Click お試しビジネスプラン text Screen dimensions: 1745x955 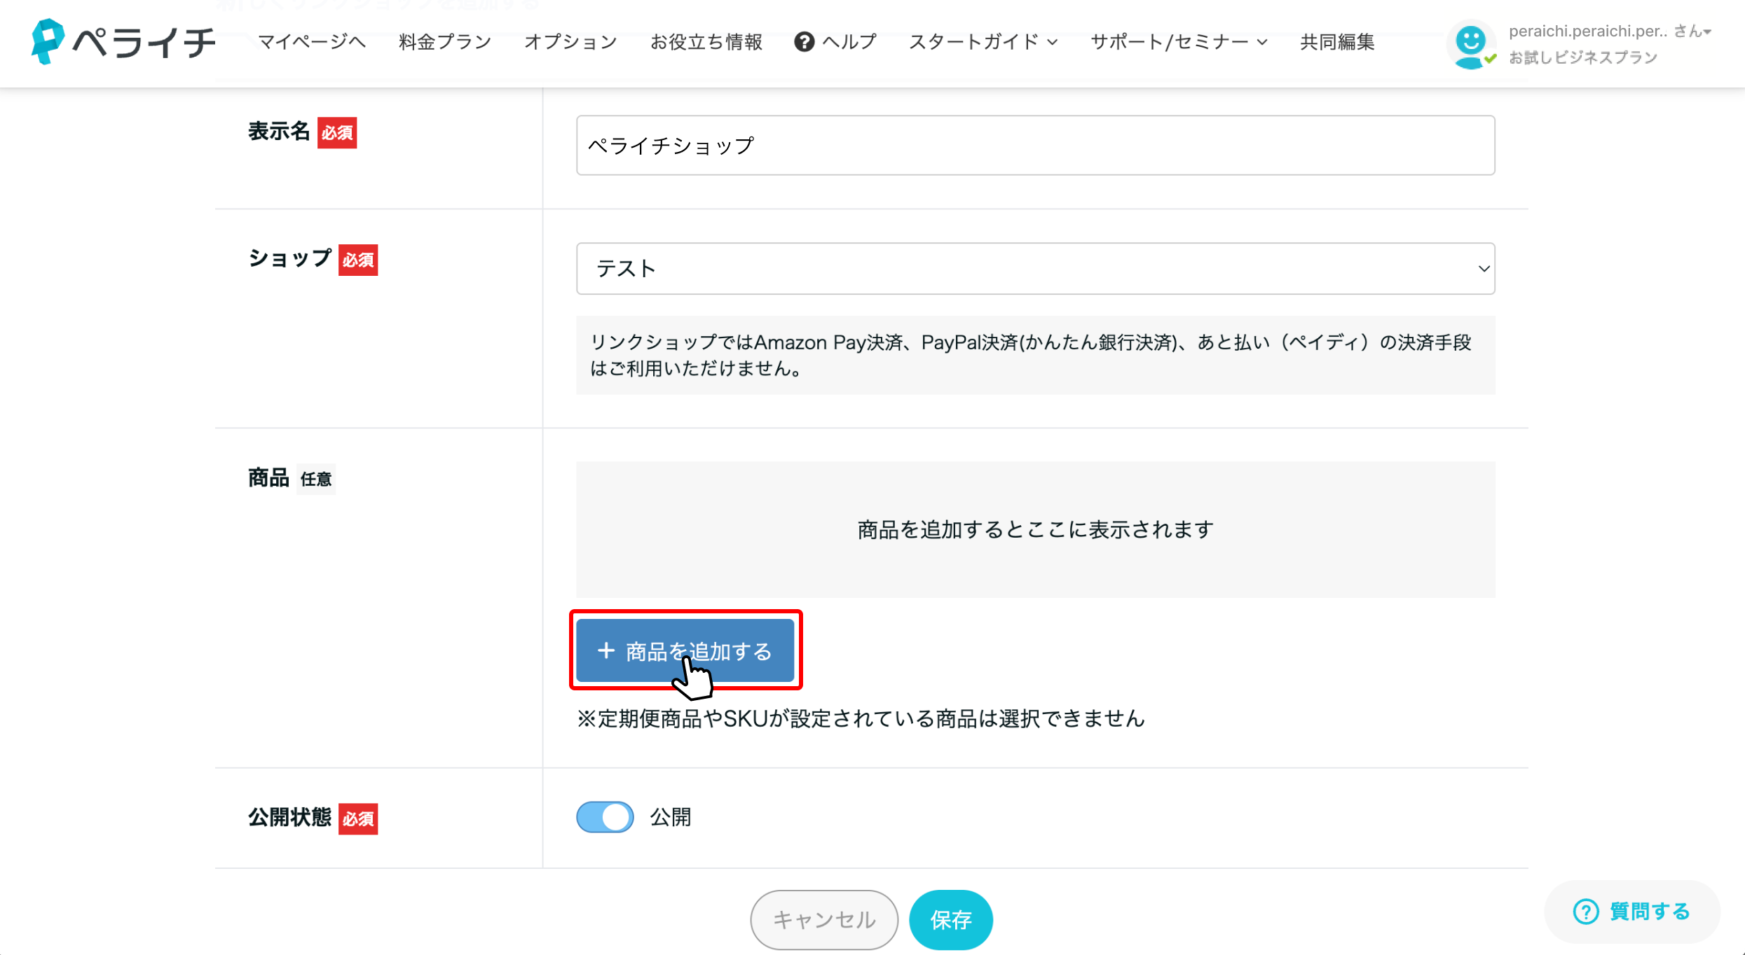pyautogui.click(x=1583, y=57)
